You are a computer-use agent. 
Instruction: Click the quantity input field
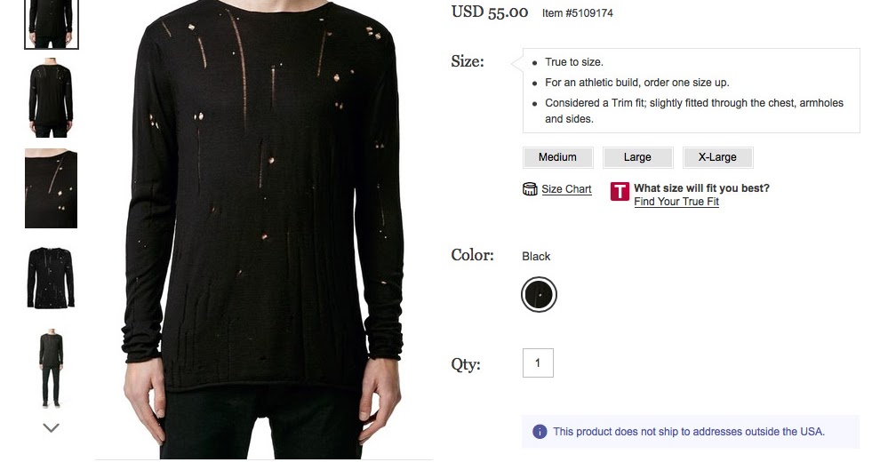click(538, 362)
